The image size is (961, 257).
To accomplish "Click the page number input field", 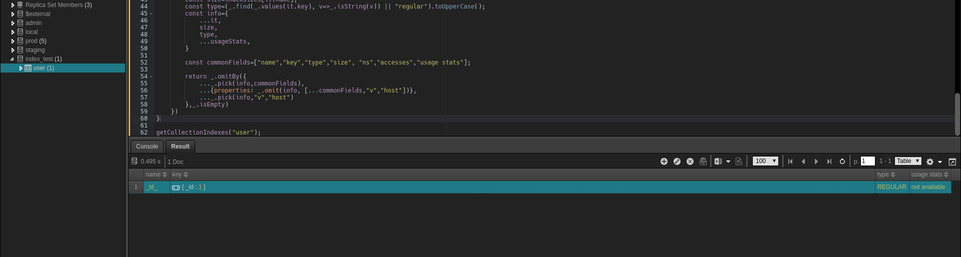I will [x=867, y=161].
